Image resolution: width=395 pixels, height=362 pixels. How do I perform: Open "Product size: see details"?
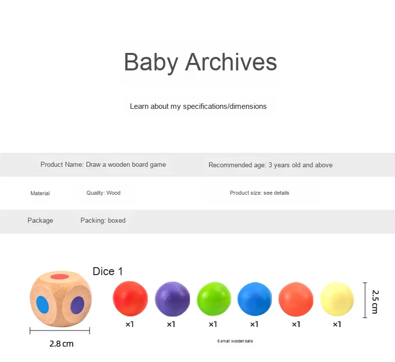tap(259, 193)
